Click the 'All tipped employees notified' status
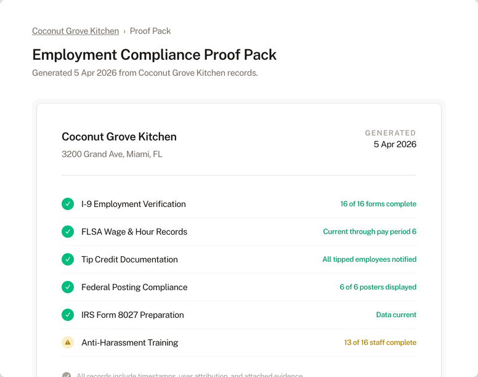This screenshot has width=478, height=377. (370, 259)
